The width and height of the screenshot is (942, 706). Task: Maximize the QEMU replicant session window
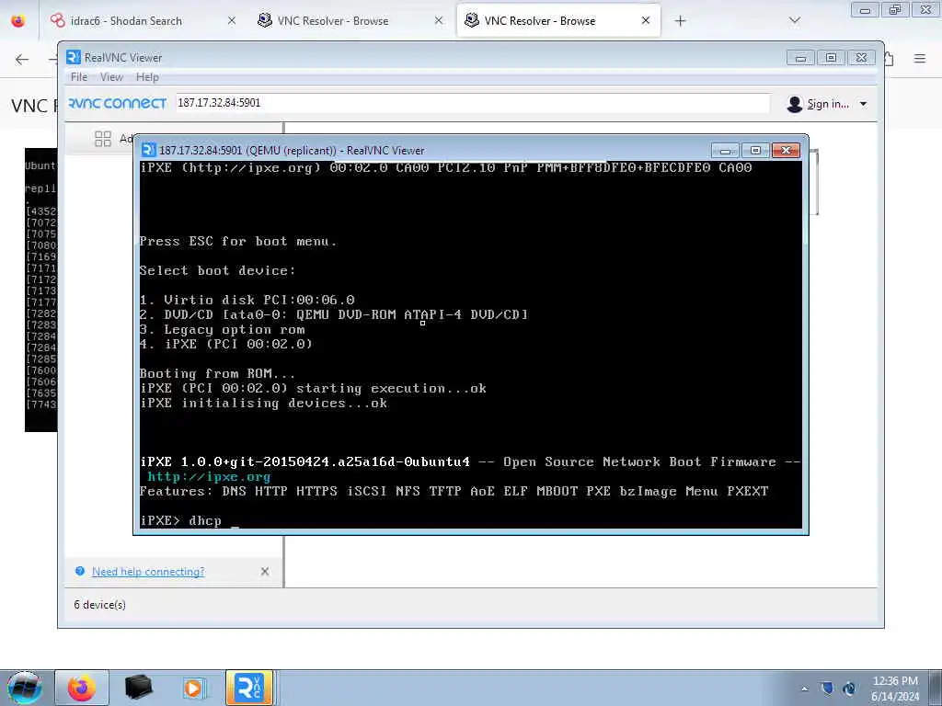pos(756,150)
